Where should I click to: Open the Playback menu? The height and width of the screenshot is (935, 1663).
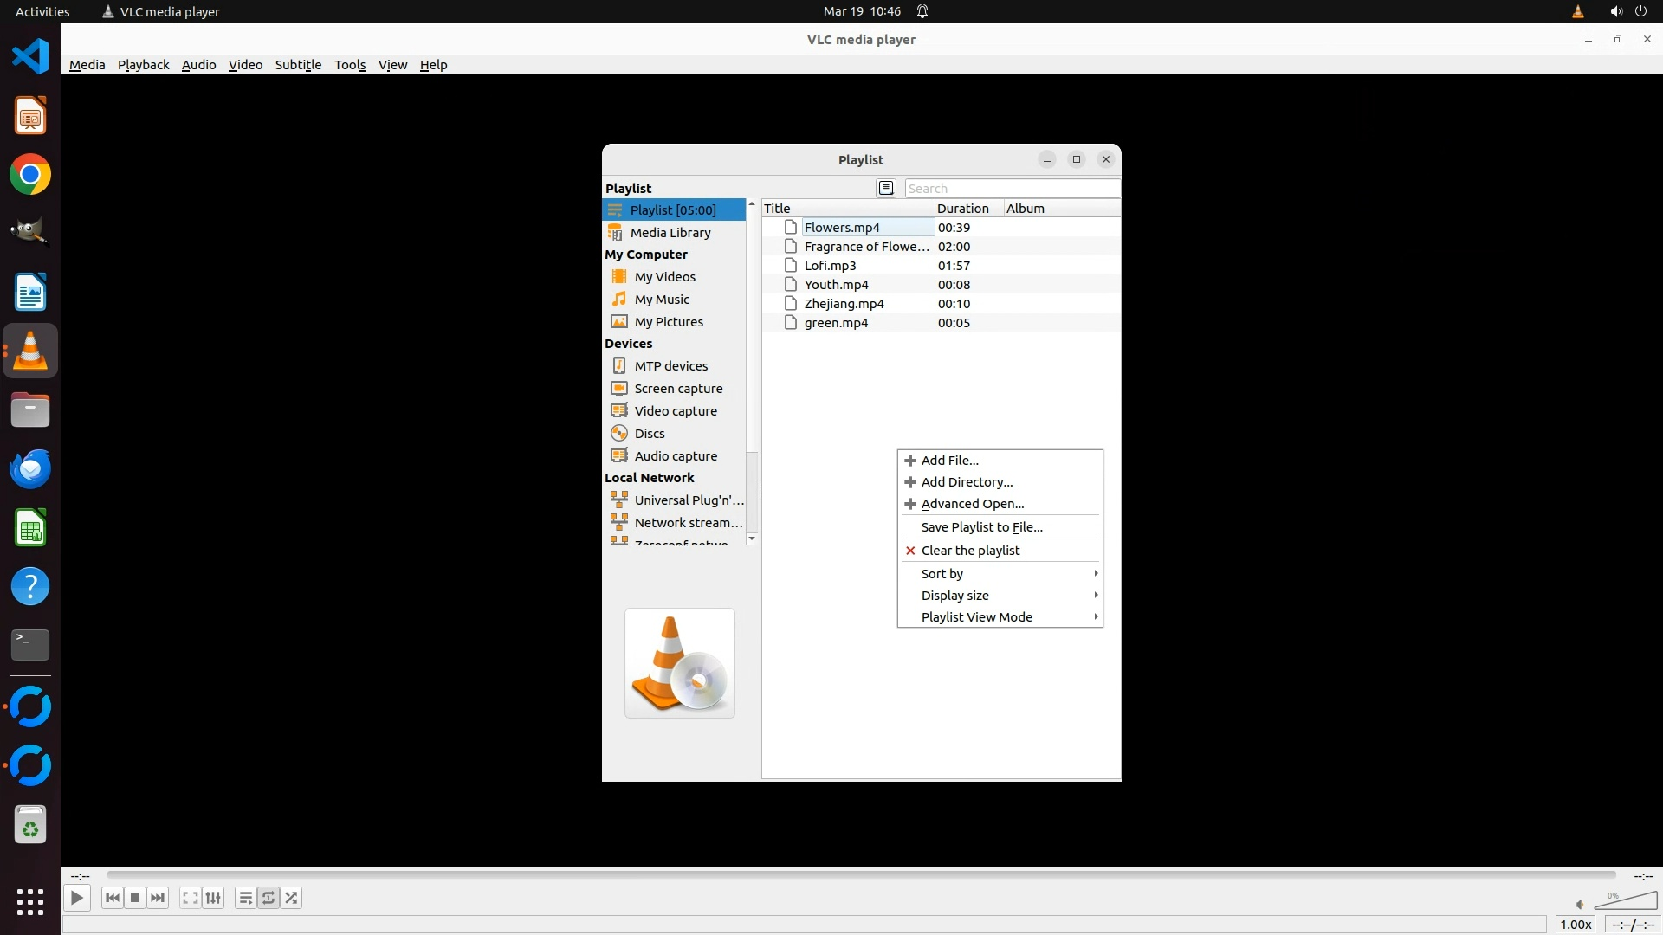pos(143,65)
